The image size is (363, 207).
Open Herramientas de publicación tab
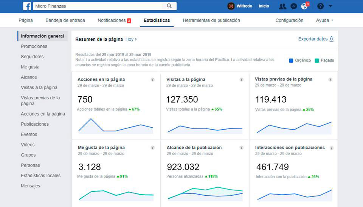point(211,20)
